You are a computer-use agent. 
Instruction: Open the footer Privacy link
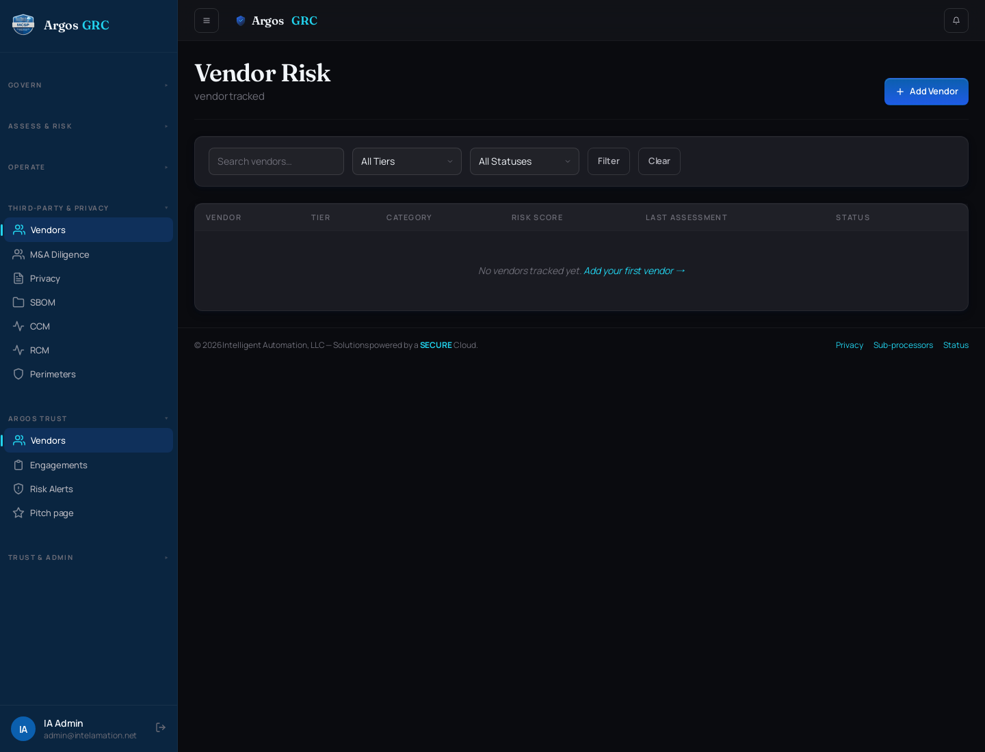[850, 345]
